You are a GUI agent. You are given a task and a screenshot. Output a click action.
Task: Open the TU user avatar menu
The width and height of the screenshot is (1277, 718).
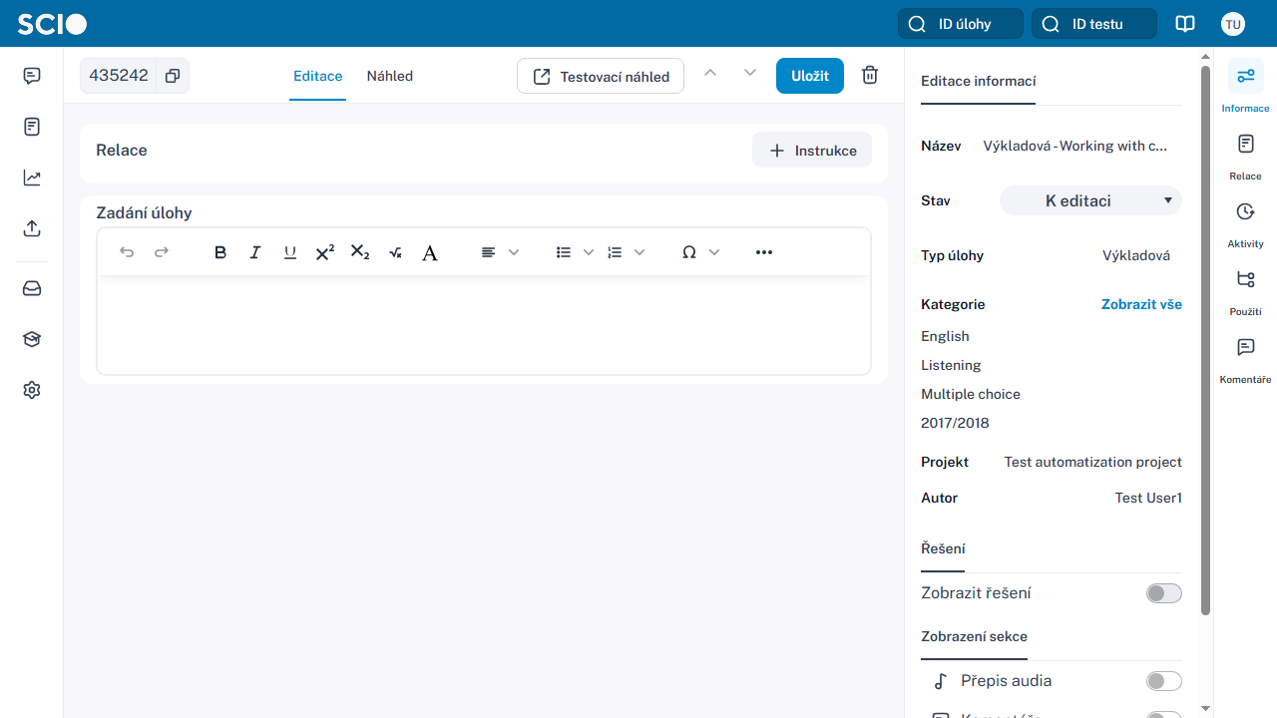point(1233,24)
